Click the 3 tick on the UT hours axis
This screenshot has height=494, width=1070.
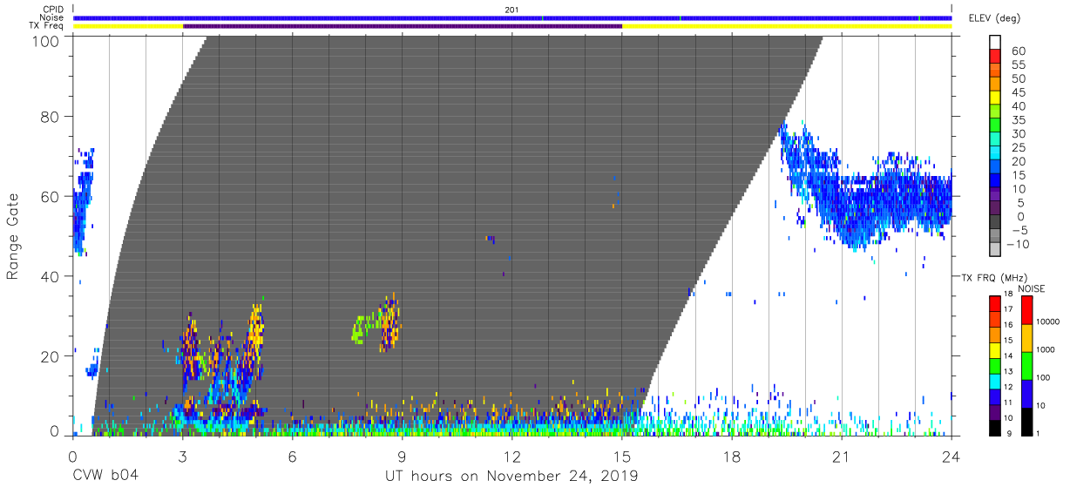tap(182, 456)
